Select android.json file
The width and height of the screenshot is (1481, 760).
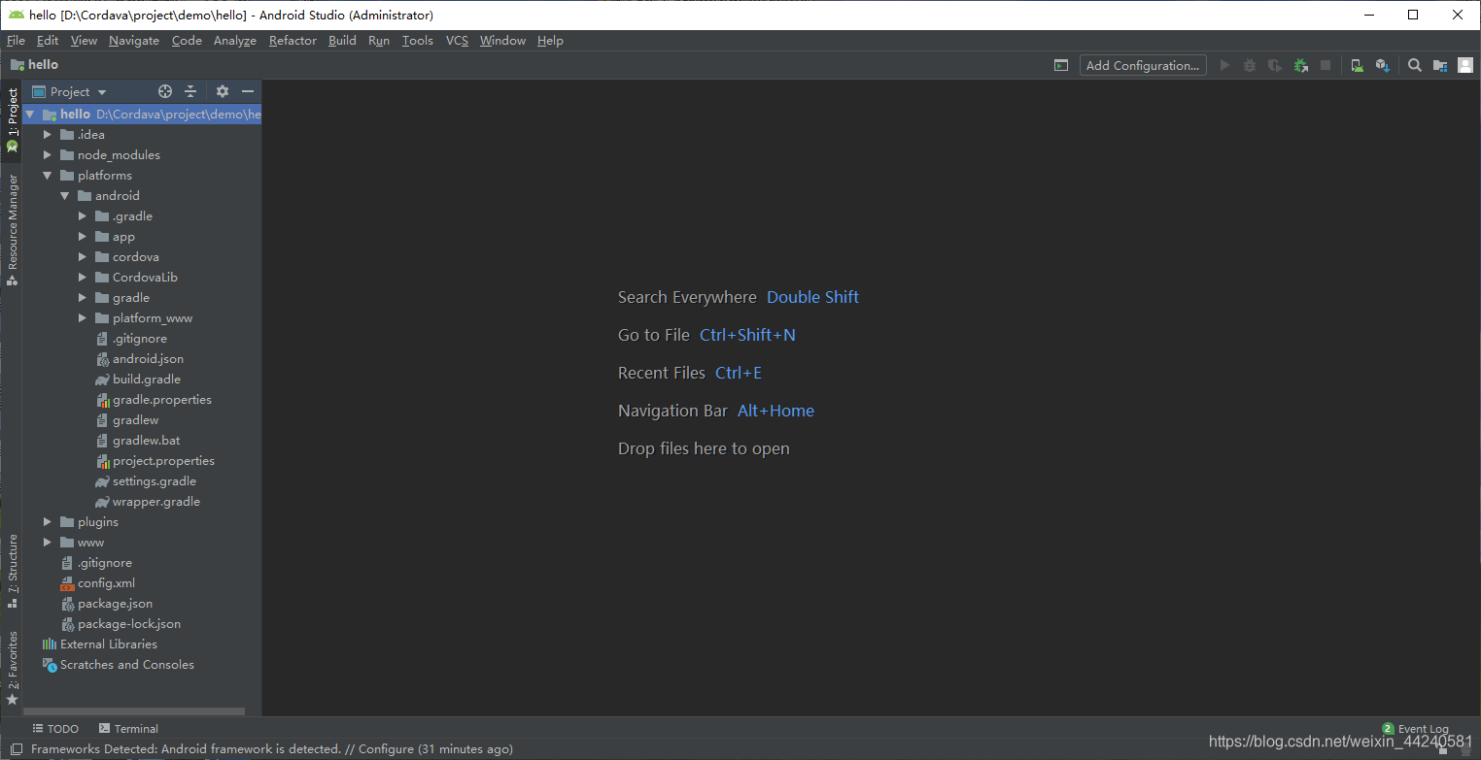coord(139,358)
